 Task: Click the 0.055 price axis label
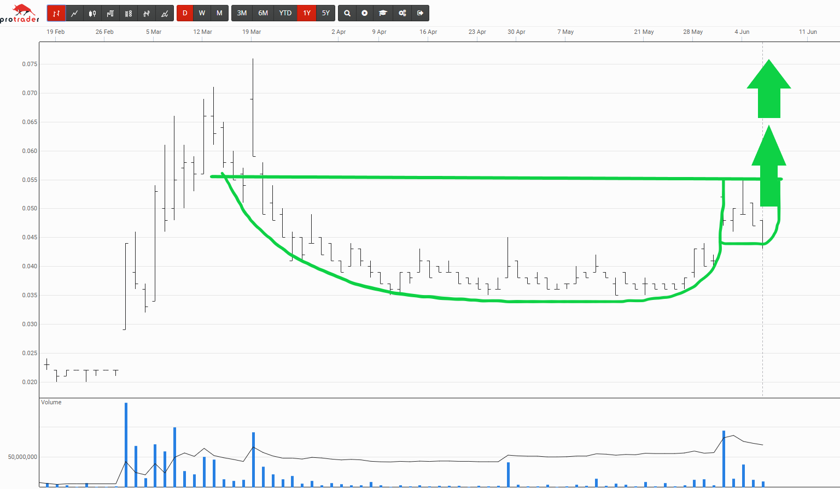pyautogui.click(x=30, y=180)
